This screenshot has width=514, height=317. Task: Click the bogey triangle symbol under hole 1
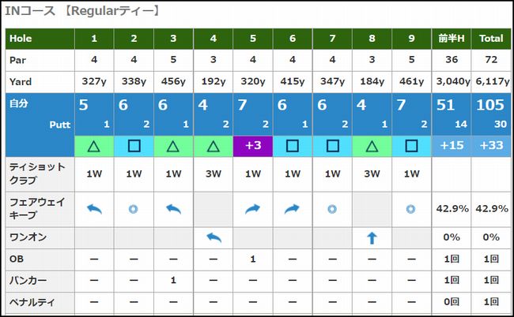pyautogui.click(x=94, y=145)
